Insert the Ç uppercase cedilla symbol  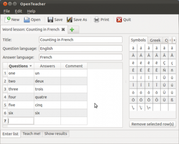164,63
